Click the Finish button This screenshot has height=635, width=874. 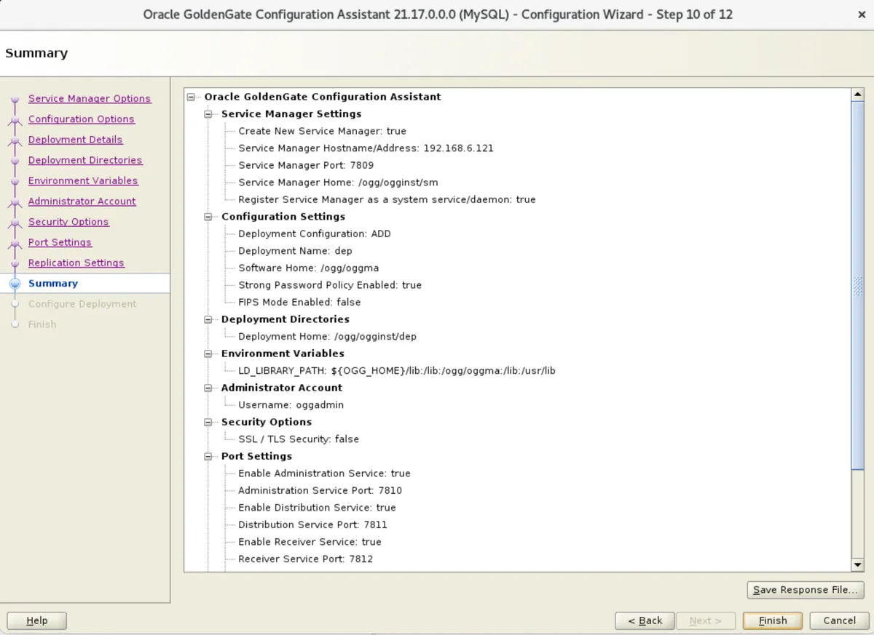coord(772,620)
